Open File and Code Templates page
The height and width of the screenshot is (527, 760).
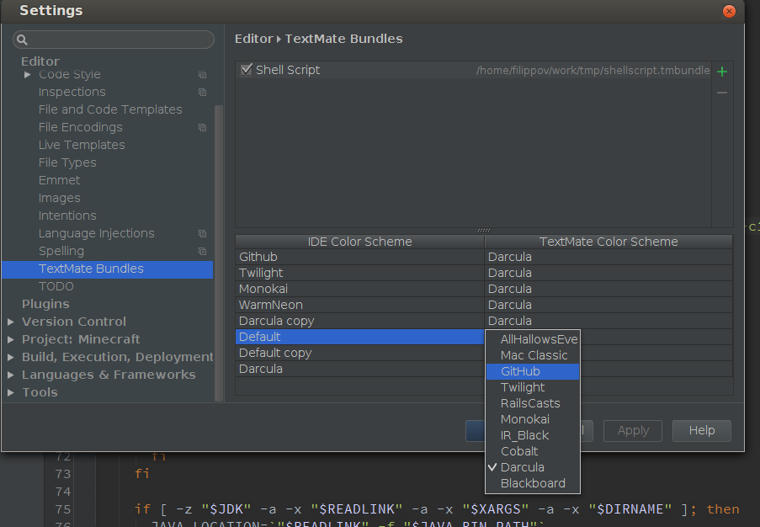click(x=110, y=110)
